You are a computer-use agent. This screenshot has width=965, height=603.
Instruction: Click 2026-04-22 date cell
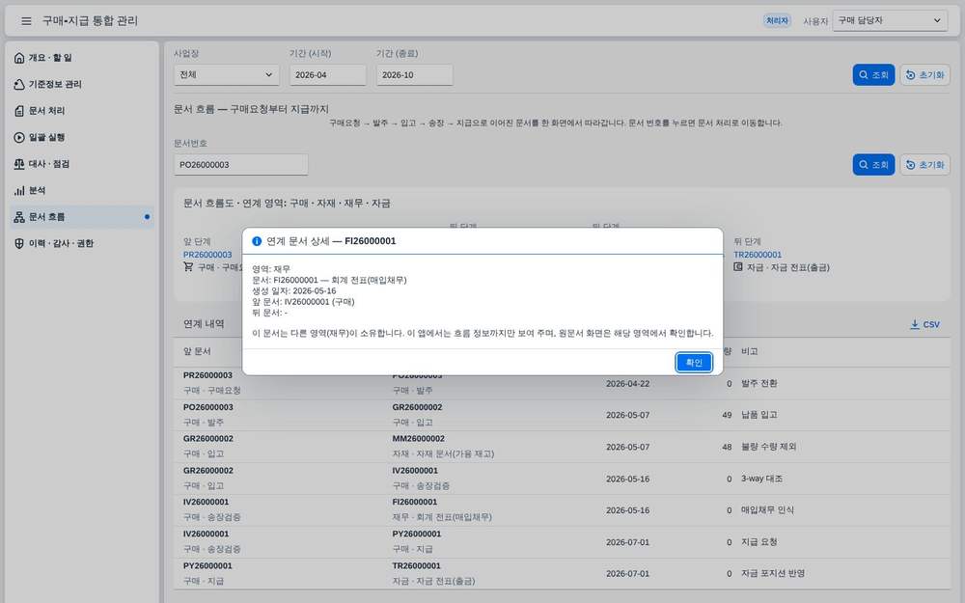[627, 383]
